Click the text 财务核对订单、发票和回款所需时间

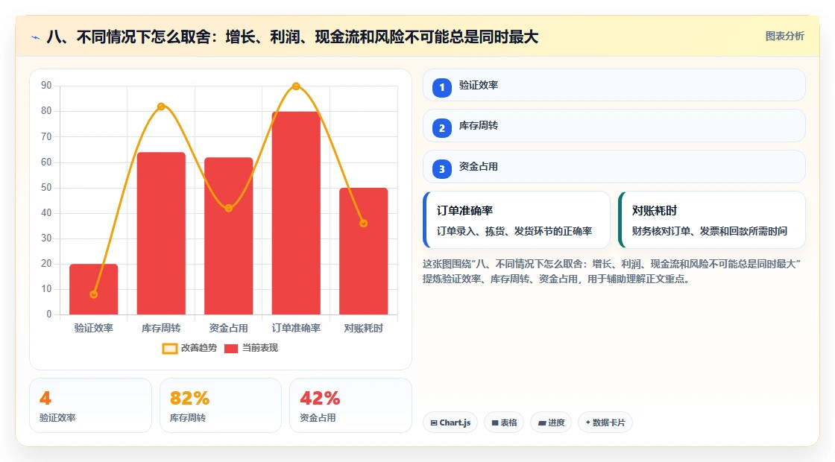coord(709,232)
